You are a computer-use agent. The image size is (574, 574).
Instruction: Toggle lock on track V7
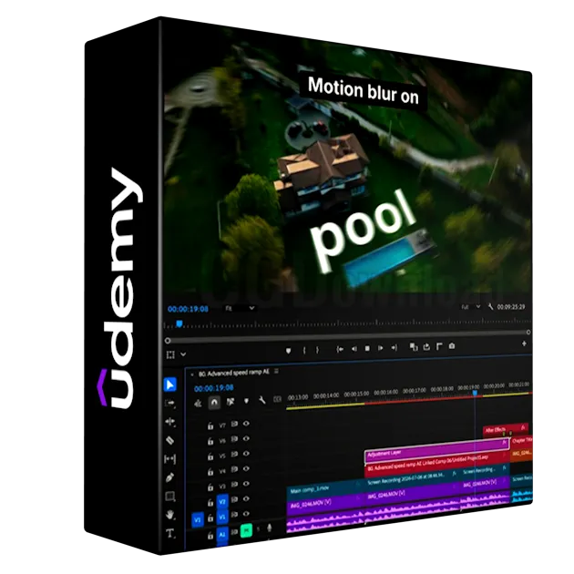pos(210,425)
